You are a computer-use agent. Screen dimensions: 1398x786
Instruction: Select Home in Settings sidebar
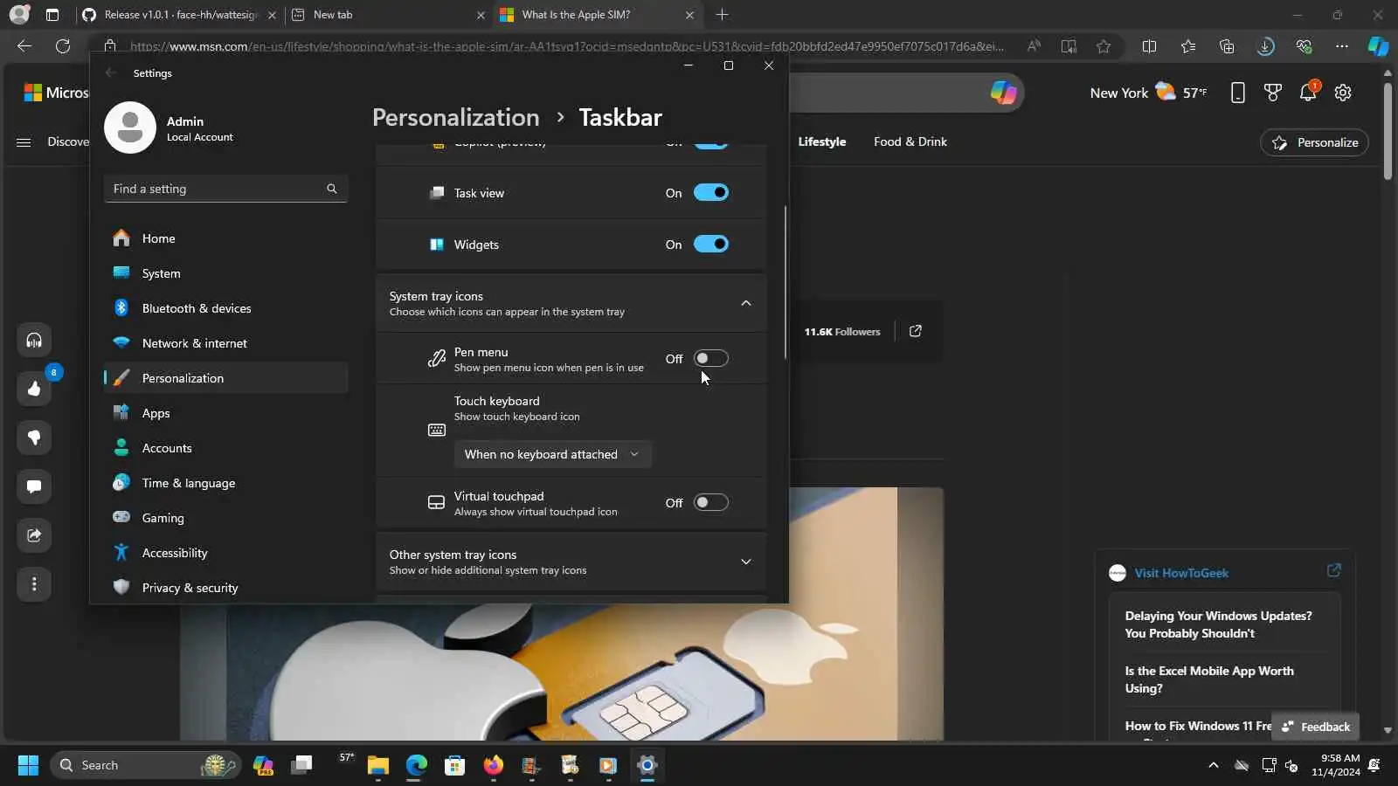(225, 238)
